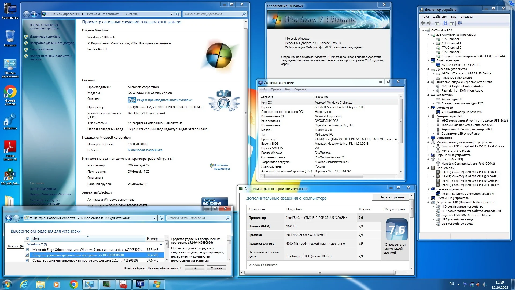Image resolution: width=515 pixels, height=290 pixels.
Task: Toggle select-all checkbox beside Имя column
Action: (x=27, y=239)
